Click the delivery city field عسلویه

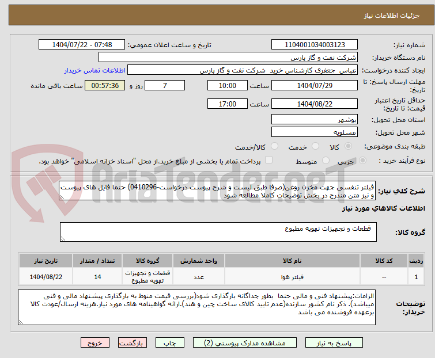pyautogui.click(x=315, y=132)
